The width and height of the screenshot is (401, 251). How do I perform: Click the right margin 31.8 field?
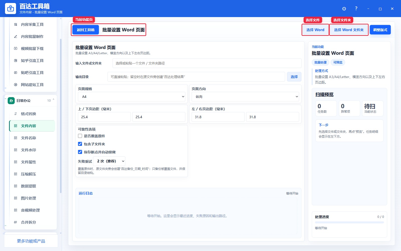coord(272,117)
